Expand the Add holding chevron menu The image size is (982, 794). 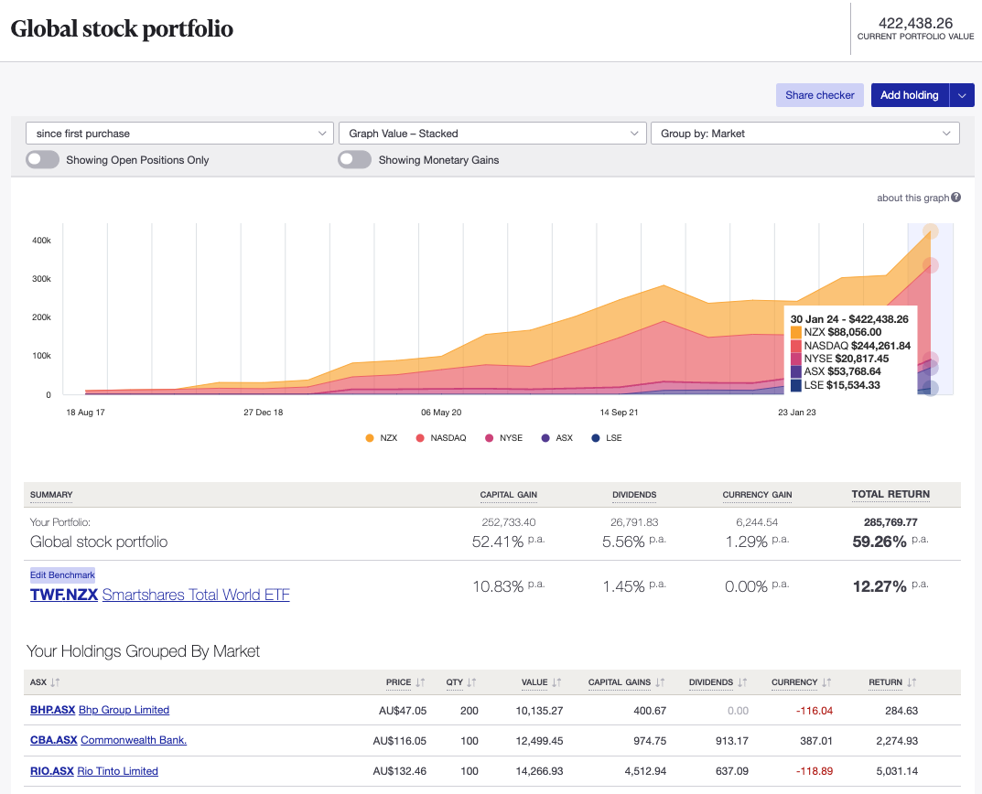coord(961,94)
